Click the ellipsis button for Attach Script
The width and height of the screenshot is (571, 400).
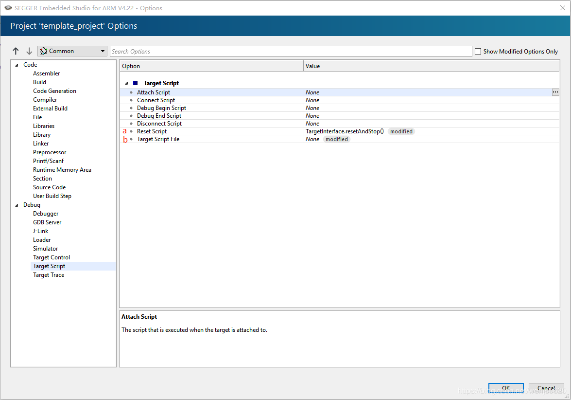(x=555, y=92)
